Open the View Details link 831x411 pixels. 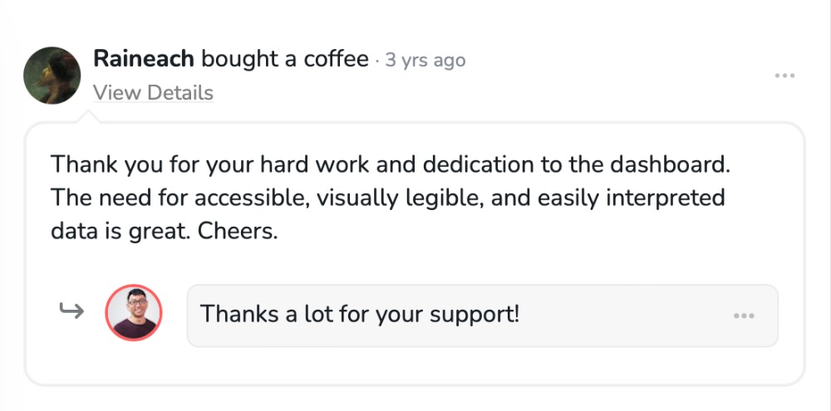click(153, 93)
